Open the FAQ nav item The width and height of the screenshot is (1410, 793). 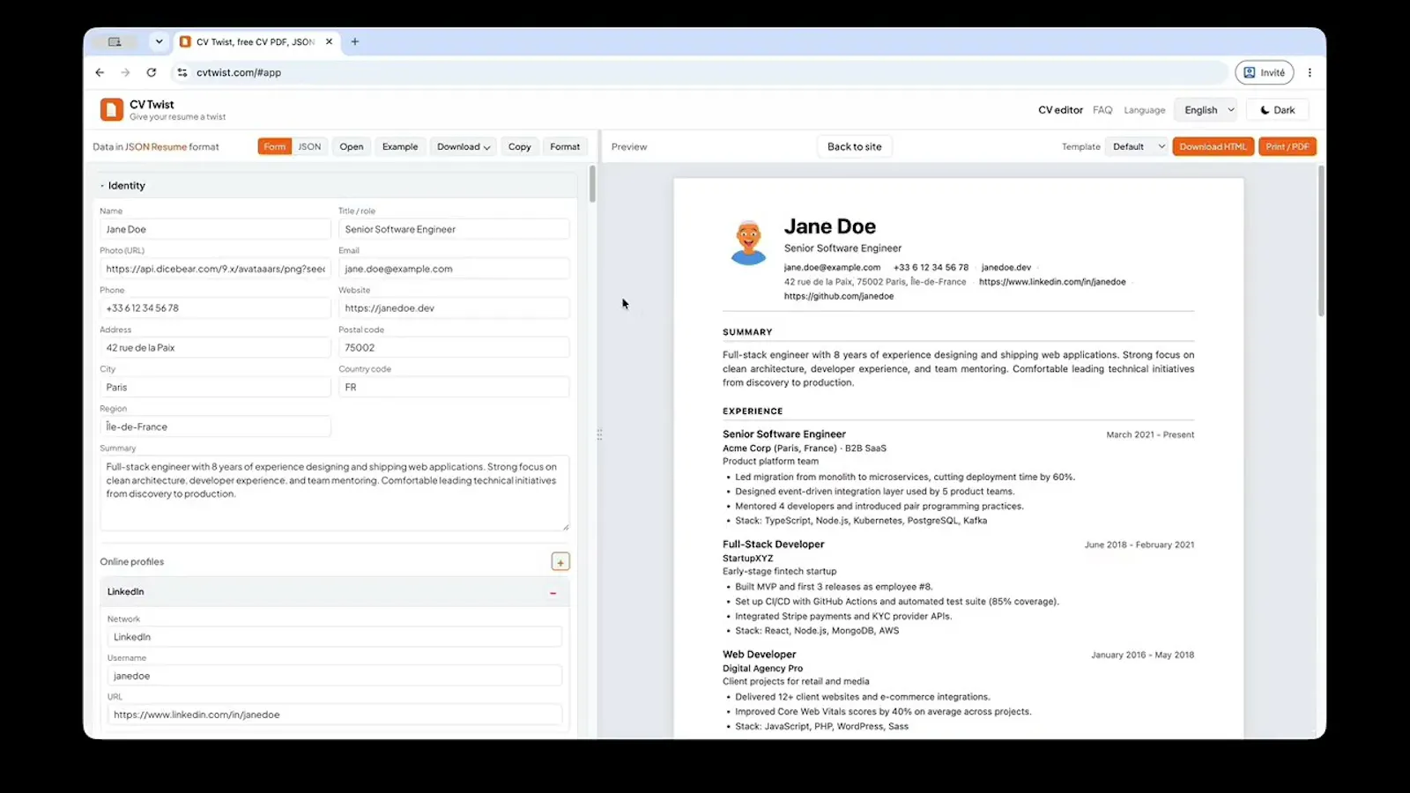[x=1102, y=110]
